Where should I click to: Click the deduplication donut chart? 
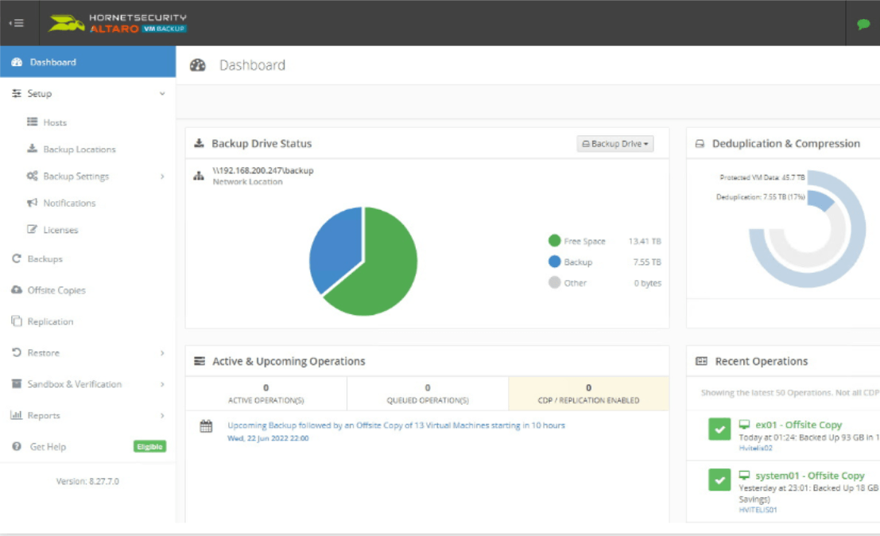807,229
